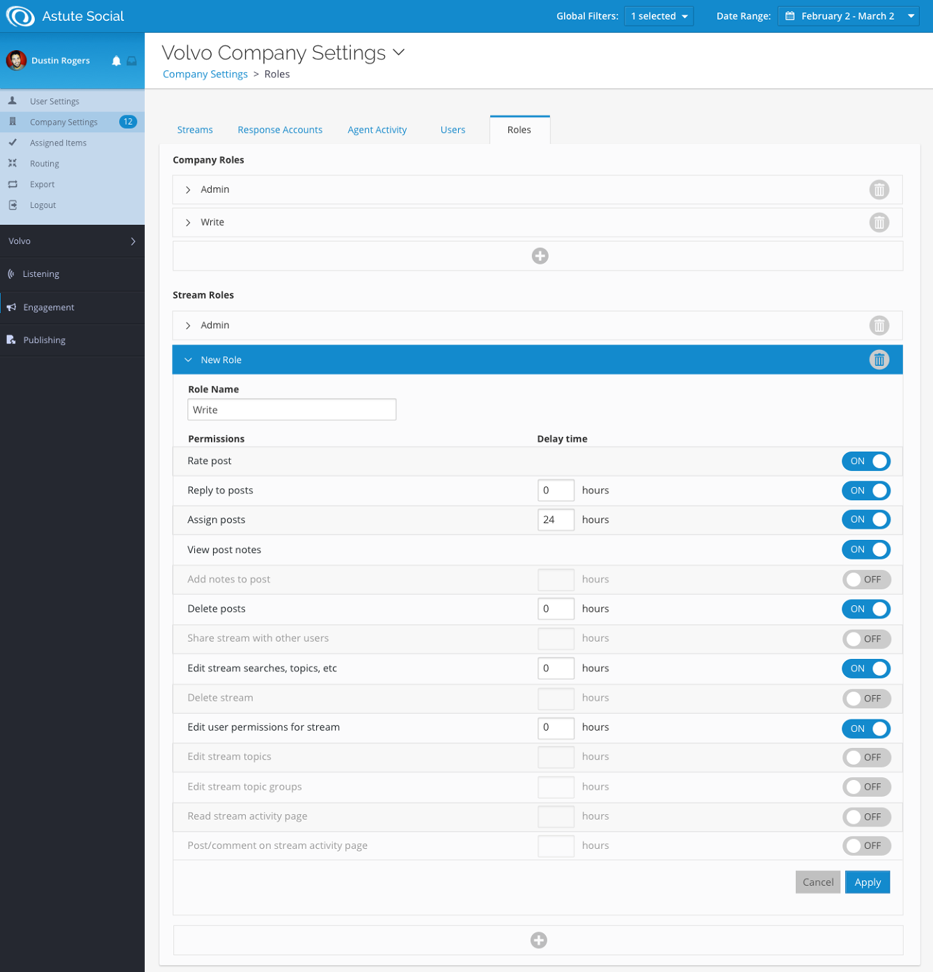
Task: Click the Apply button
Action: click(868, 882)
